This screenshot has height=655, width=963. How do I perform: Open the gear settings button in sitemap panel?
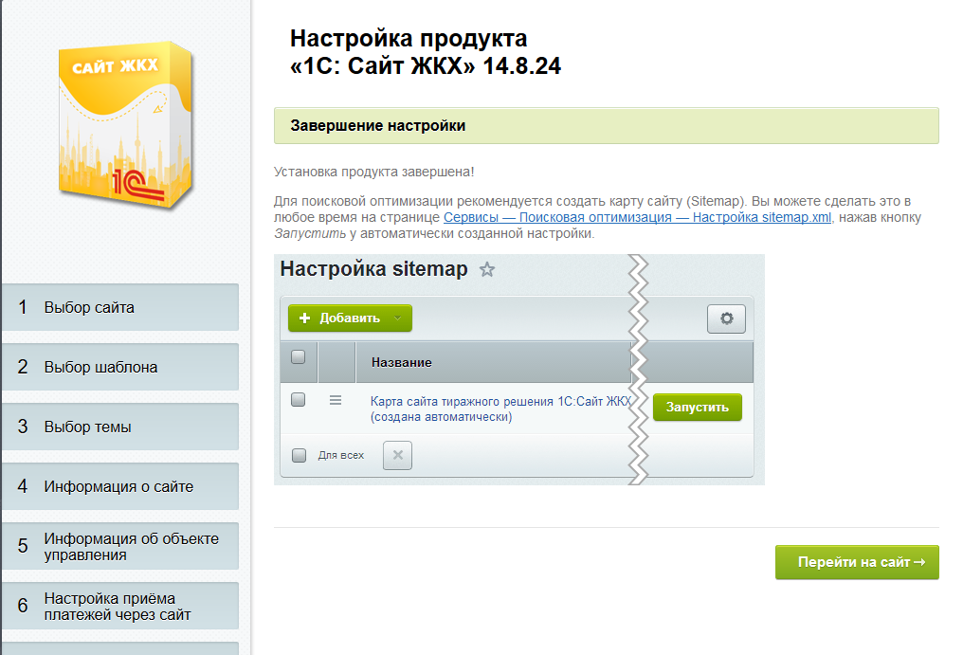(726, 318)
